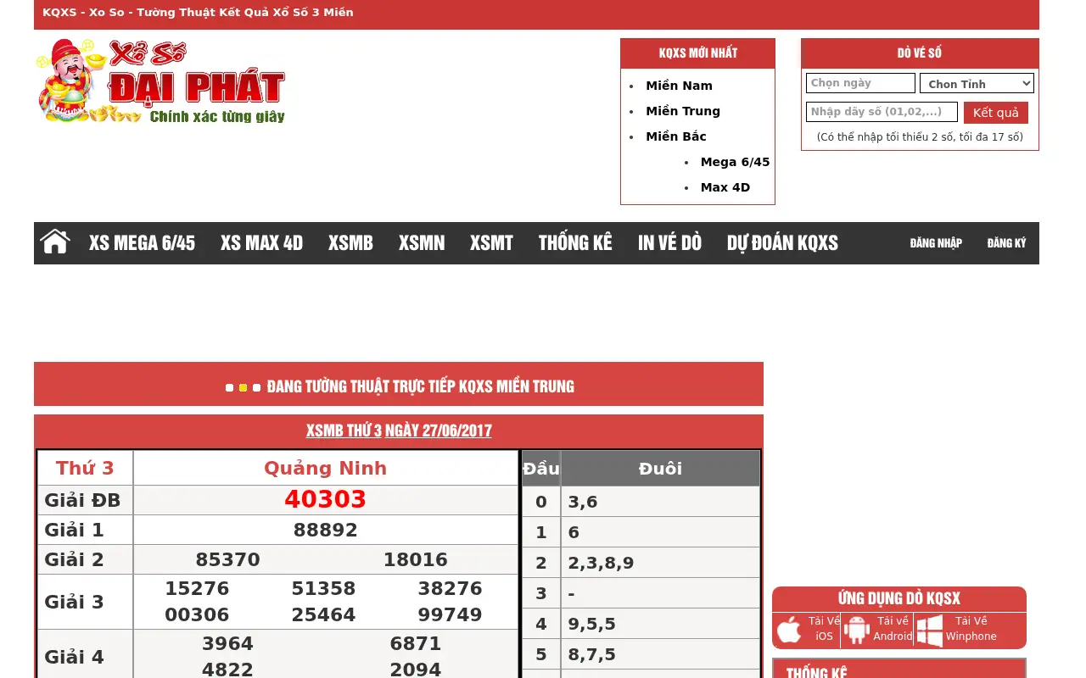Viewport: 1086px width, 678px height.
Task: Click the NGÀY 27/06/2017 date link
Action: click(x=439, y=431)
